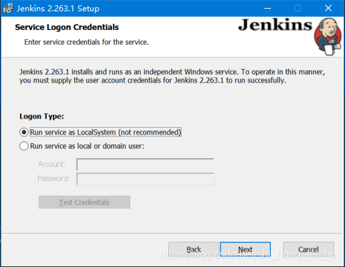The width and height of the screenshot is (345, 267).
Task: Go Back to the previous setup step
Action: pos(194,249)
